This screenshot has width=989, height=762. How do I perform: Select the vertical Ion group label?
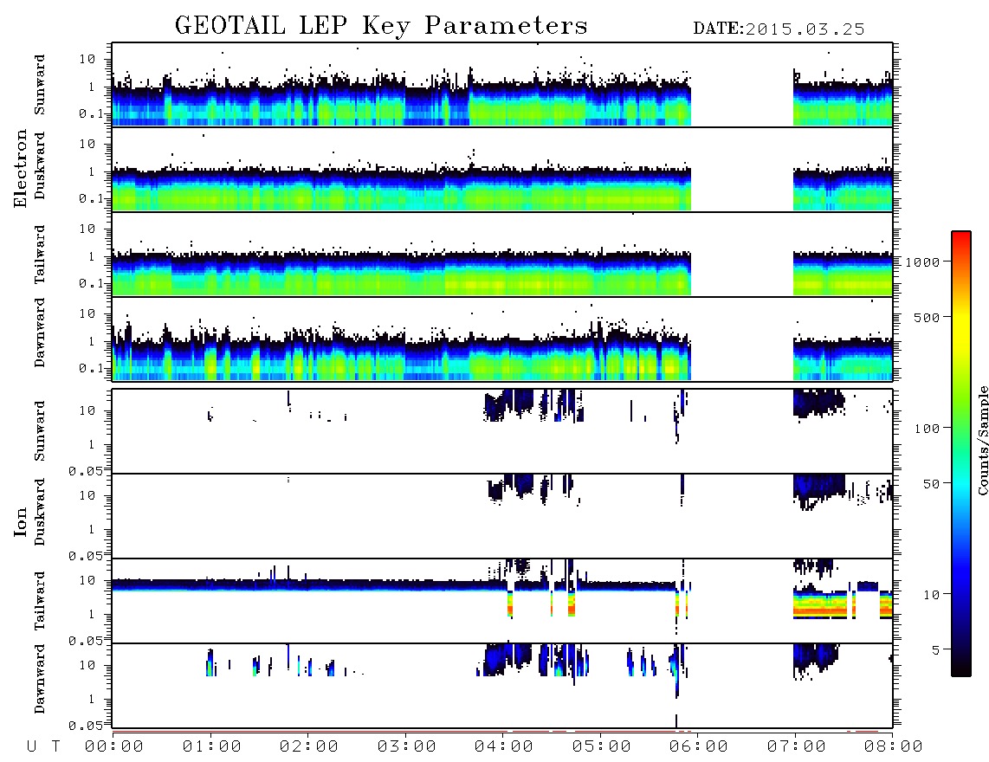(x=20, y=521)
